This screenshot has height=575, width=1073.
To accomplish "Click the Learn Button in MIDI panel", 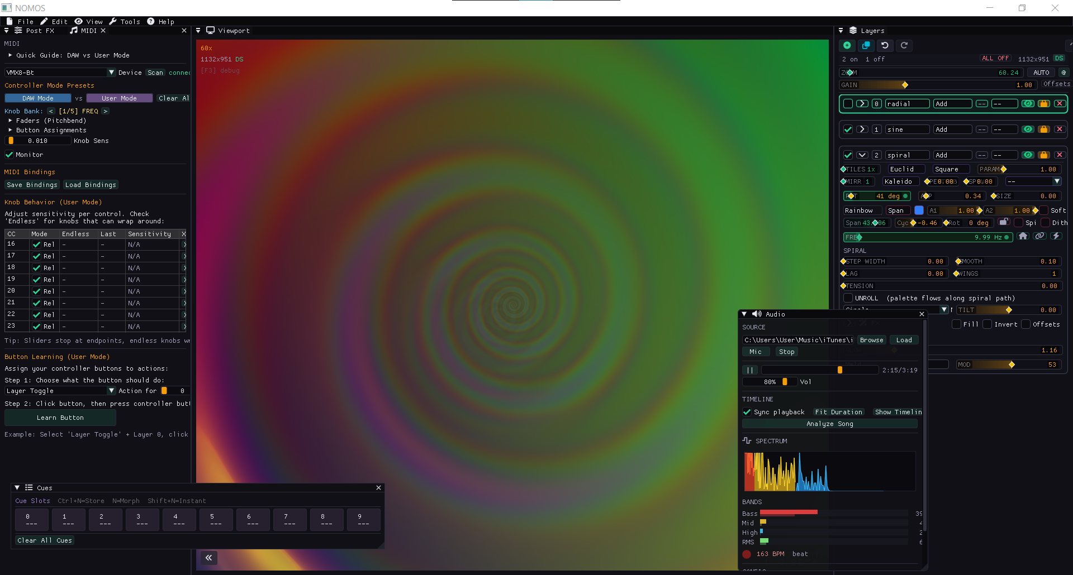I will coord(60,417).
